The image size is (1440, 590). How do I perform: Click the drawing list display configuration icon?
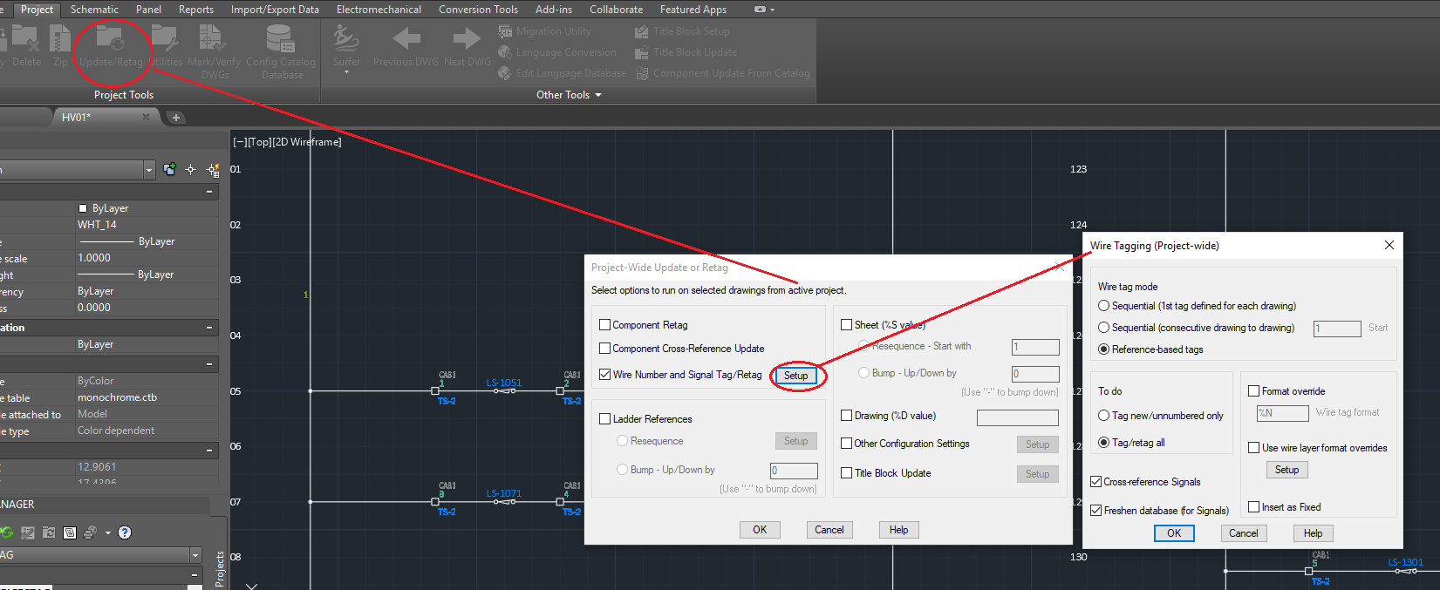pyautogui.click(x=70, y=532)
